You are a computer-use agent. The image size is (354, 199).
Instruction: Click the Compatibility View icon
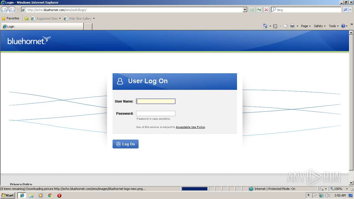(x=252, y=10)
